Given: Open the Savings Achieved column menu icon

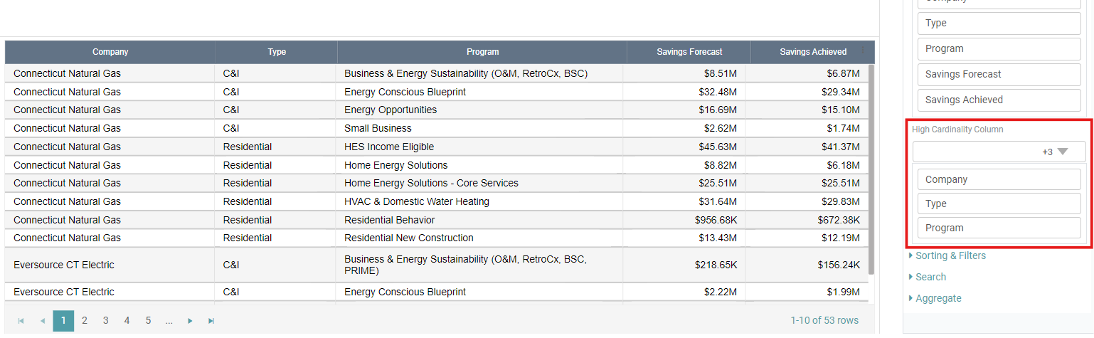Looking at the screenshot, I should pos(863,51).
